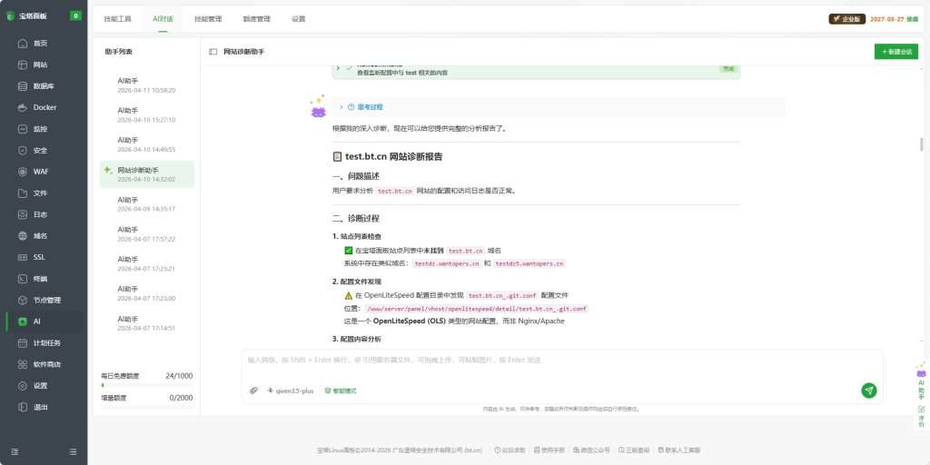
Task: Click the 每日免费额度 progress bar
Action: [147, 385]
